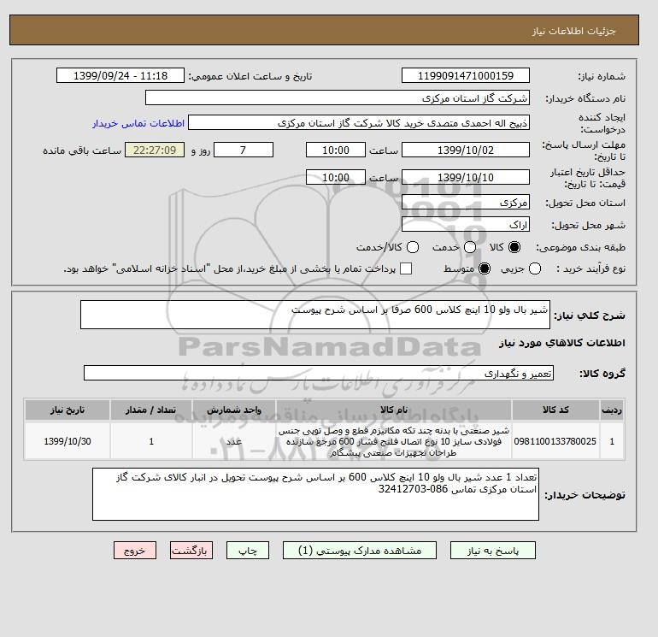The width and height of the screenshot is (658, 637).
Task: Click the پاسخ به نیاز button
Action: coord(493,551)
